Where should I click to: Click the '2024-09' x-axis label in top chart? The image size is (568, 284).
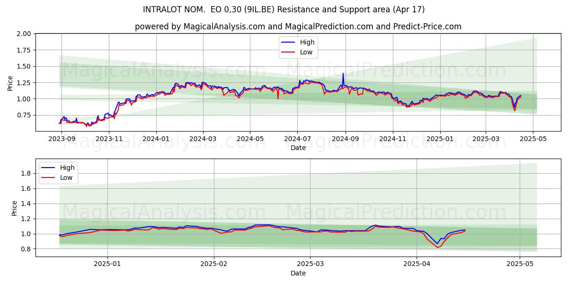click(x=345, y=139)
